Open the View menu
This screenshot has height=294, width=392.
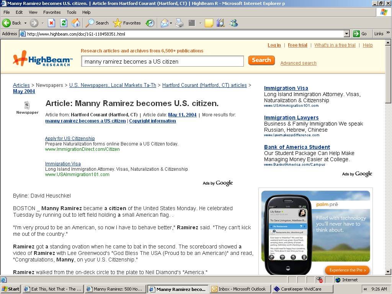pos(33,12)
